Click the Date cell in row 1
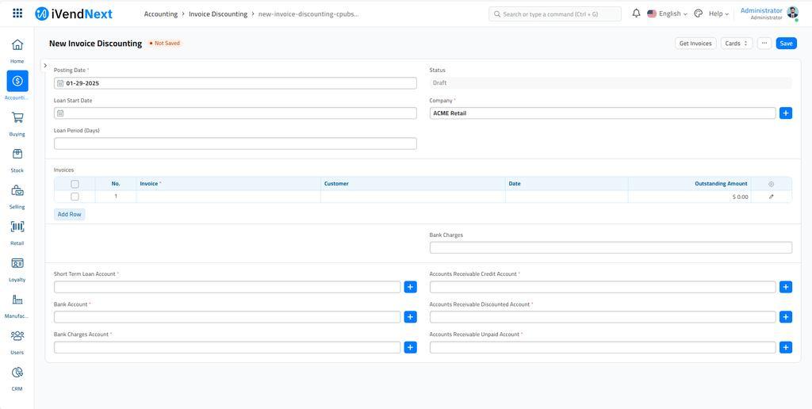 point(566,197)
